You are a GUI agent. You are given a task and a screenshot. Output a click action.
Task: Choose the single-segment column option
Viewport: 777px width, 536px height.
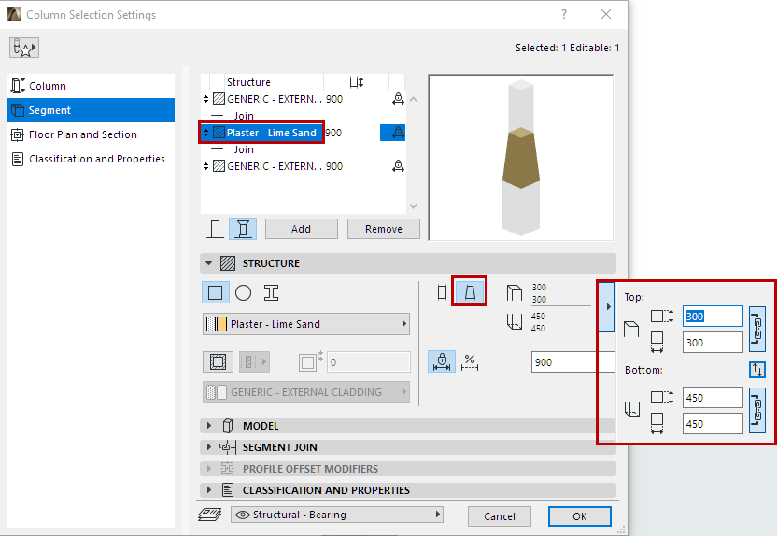click(x=215, y=229)
